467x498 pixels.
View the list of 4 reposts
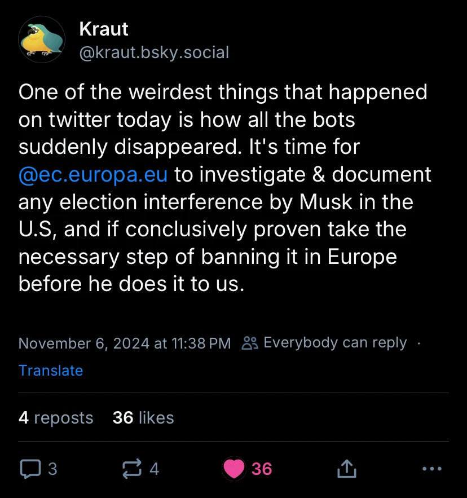click(x=56, y=418)
